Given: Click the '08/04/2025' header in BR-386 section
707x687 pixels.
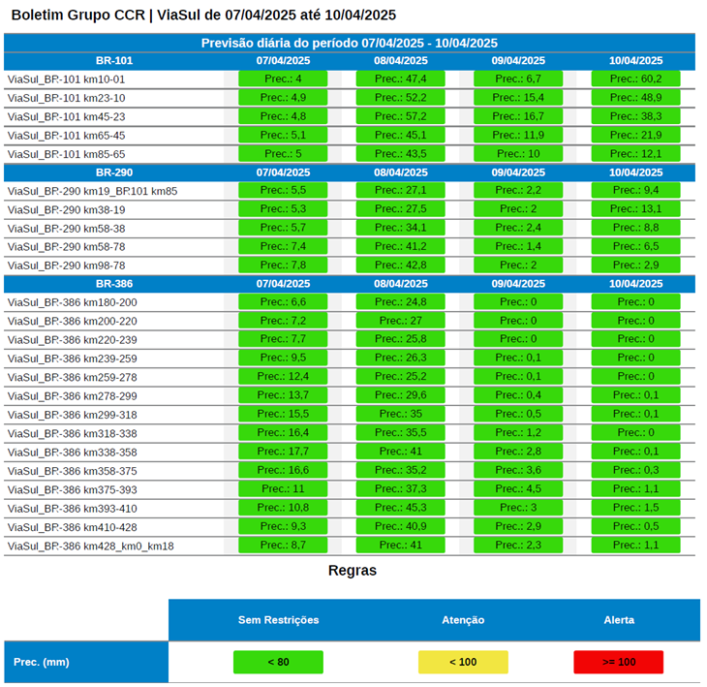Looking at the screenshot, I should [x=401, y=284].
